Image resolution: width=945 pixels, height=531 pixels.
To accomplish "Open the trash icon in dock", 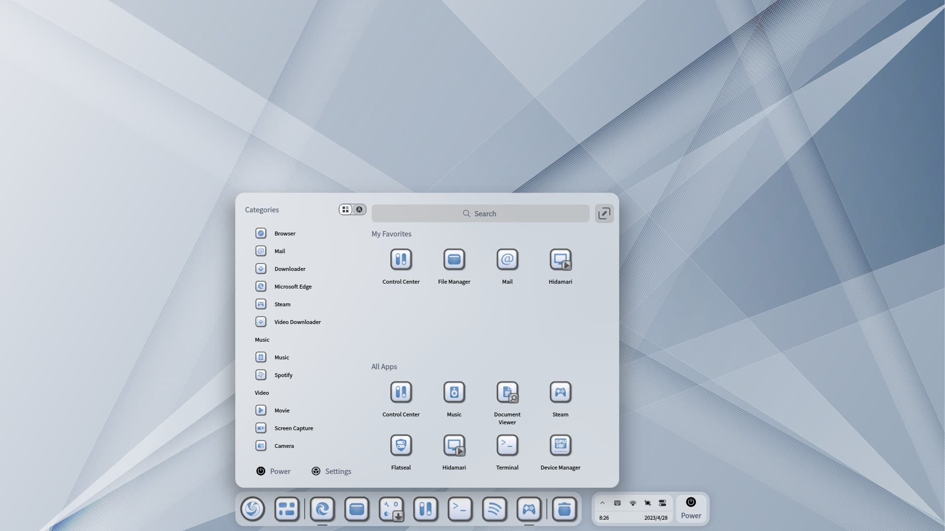I will 564,509.
